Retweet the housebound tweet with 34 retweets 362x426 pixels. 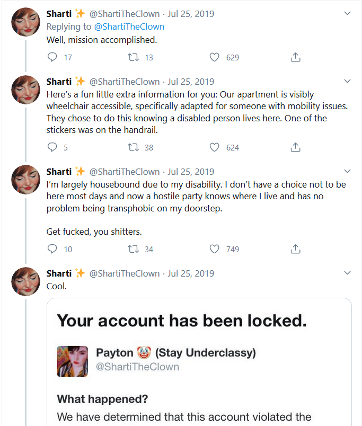pyautogui.click(x=133, y=249)
